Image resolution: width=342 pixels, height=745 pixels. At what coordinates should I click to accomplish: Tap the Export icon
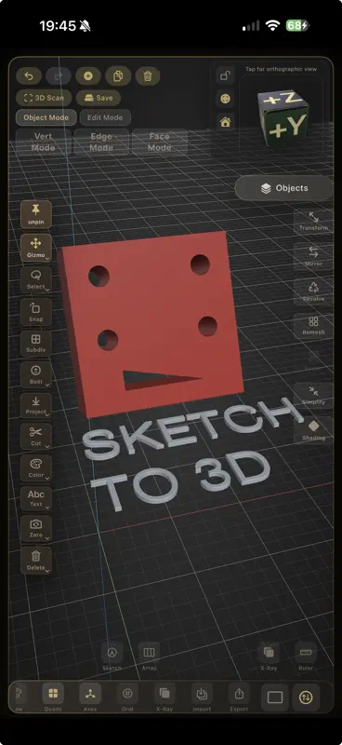(x=239, y=698)
